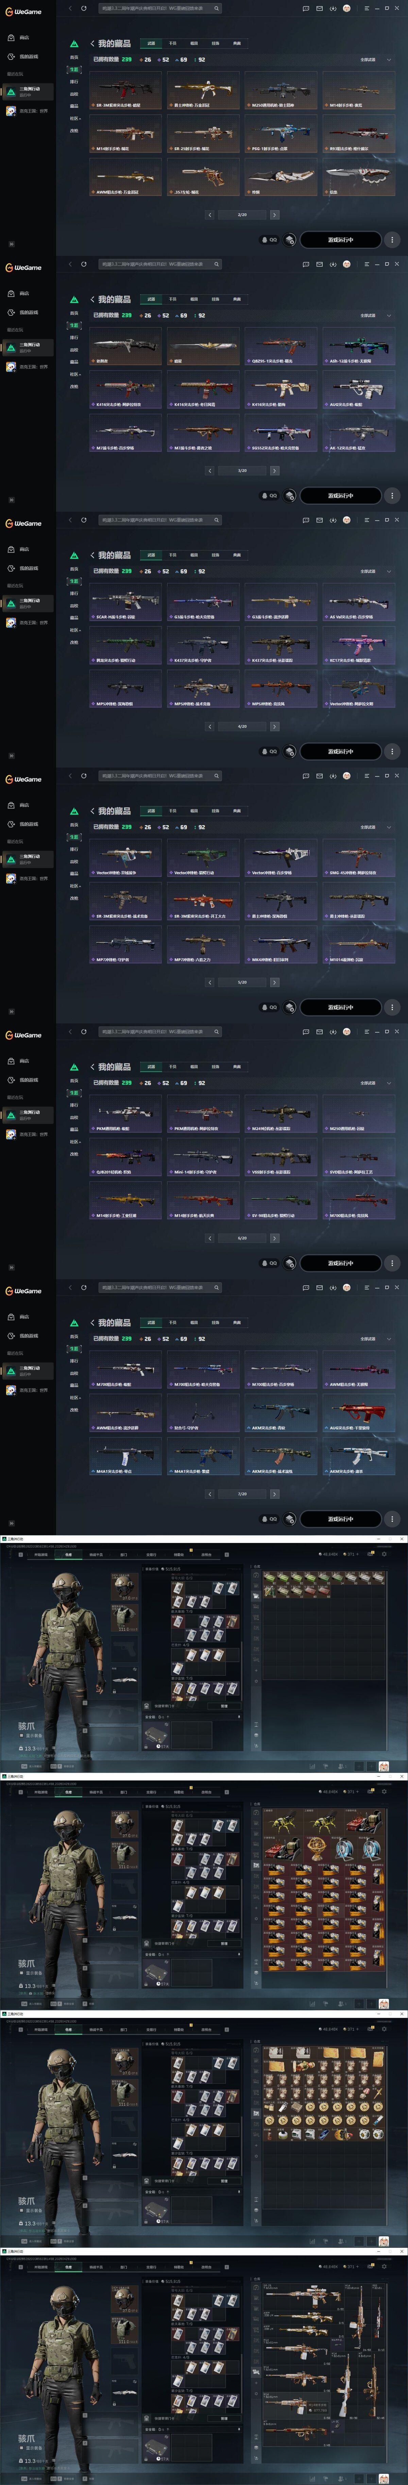Select 挂饰 tab in the 4/20 window
The image size is (408, 2485).
tap(215, 555)
